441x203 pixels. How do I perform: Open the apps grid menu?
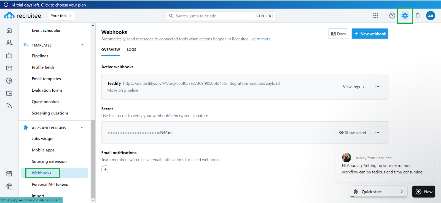(376, 16)
